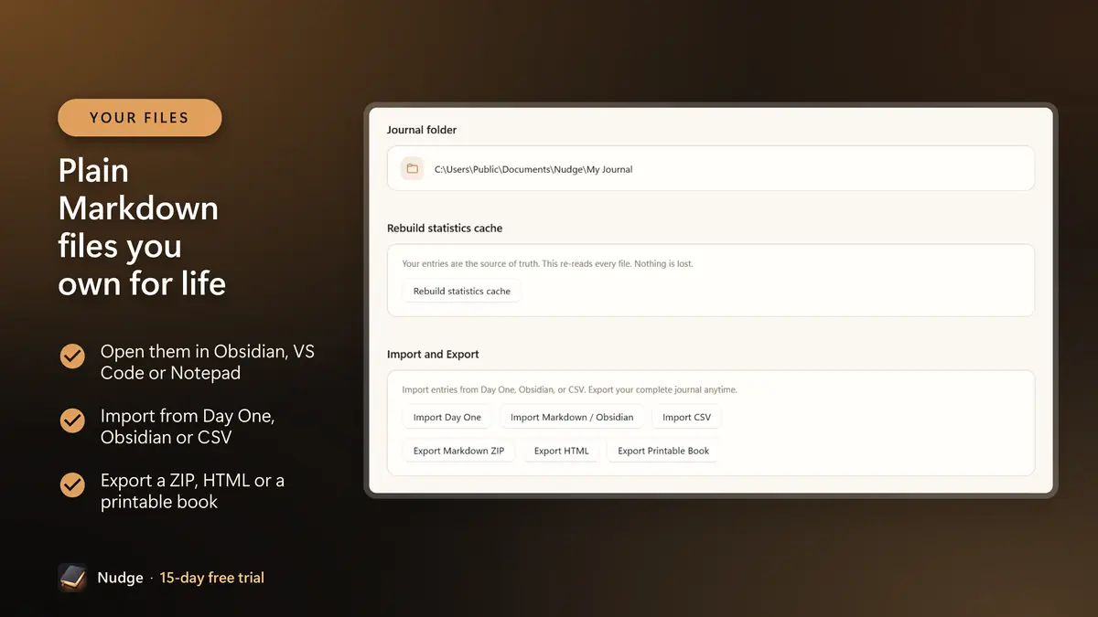The height and width of the screenshot is (617, 1098).
Task: Click Import Markdown / Obsidian
Action: (572, 417)
